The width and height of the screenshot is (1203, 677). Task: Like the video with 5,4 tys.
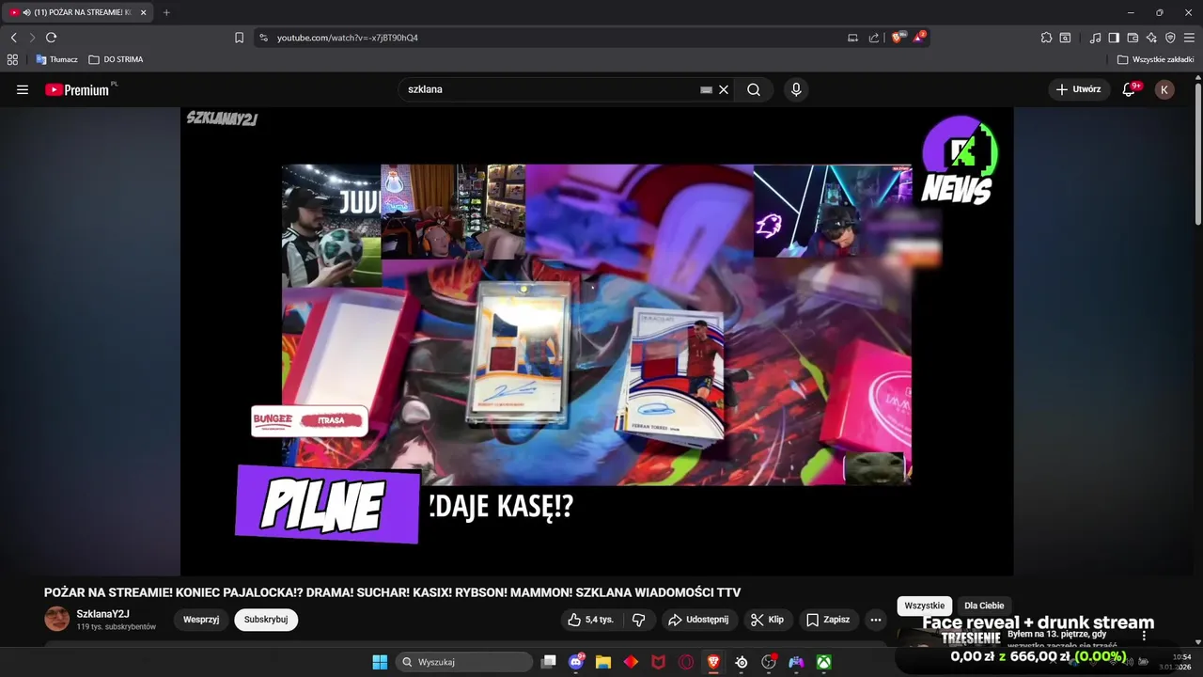click(x=590, y=620)
